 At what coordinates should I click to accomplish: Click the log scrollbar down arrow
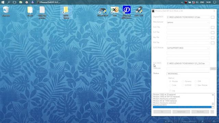(x=213, y=107)
